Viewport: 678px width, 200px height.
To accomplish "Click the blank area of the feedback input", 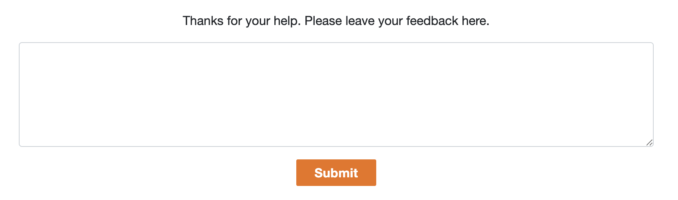I will [x=336, y=95].
